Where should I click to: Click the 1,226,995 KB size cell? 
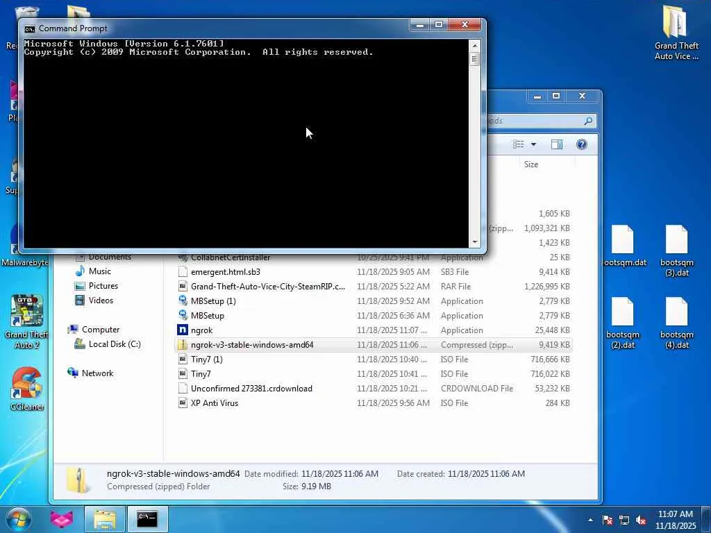(547, 287)
